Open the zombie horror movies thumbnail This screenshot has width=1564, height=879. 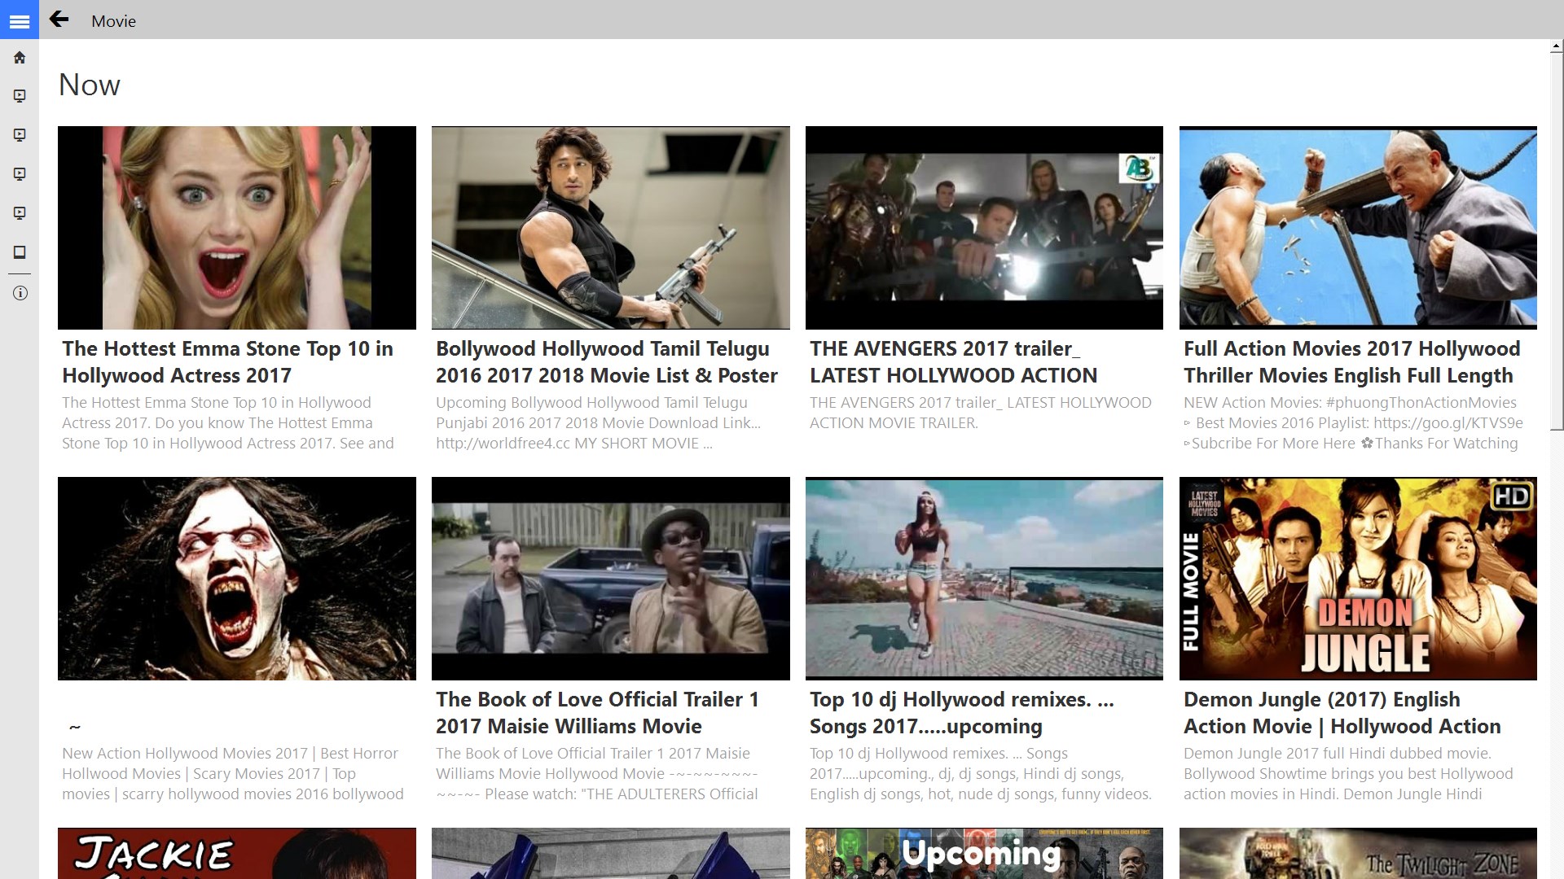(236, 578)
